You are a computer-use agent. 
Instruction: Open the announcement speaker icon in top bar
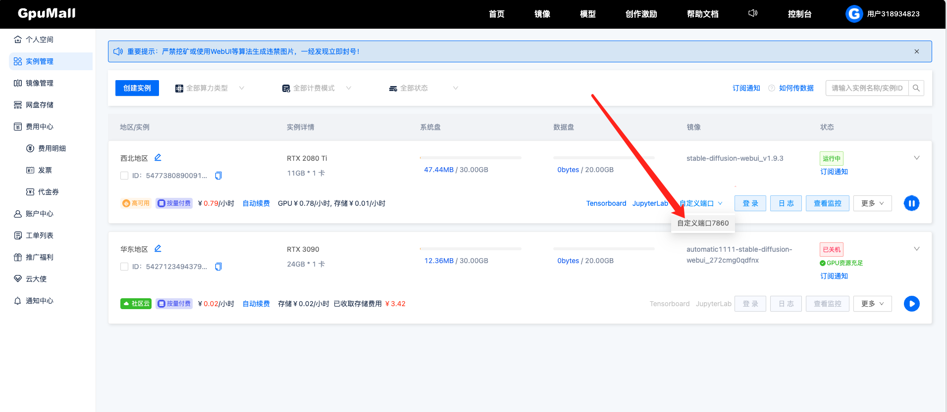click(x=753, y=13)
